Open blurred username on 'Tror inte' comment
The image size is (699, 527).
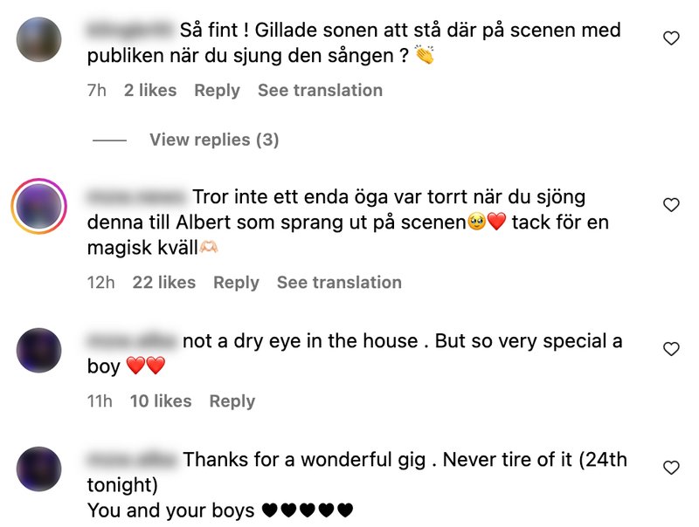click(137, 196)
